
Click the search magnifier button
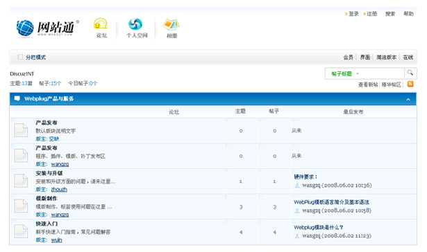tap(410, 73)
